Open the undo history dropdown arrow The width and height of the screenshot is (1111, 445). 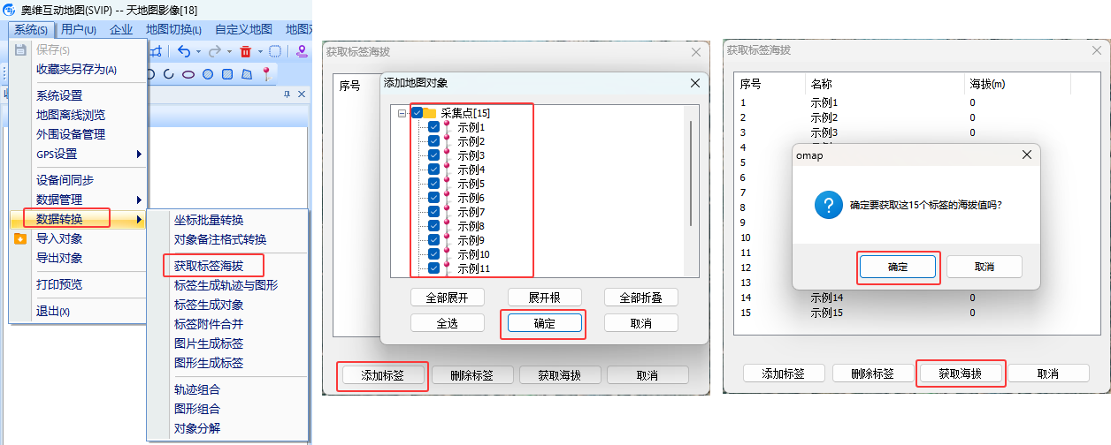pos(198,51)
